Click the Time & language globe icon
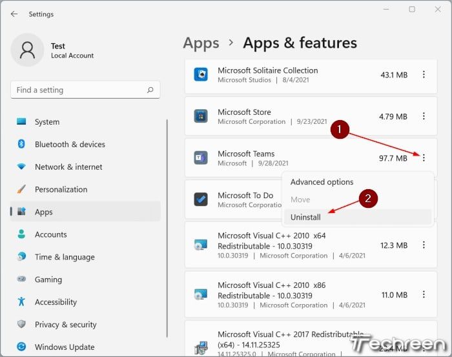The height and width of the screenshot is (357, 452). tap(21, 256)
